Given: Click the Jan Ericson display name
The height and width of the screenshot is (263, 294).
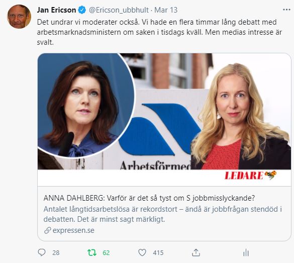Looking at the screenshot, I should [x=56, y=10].
